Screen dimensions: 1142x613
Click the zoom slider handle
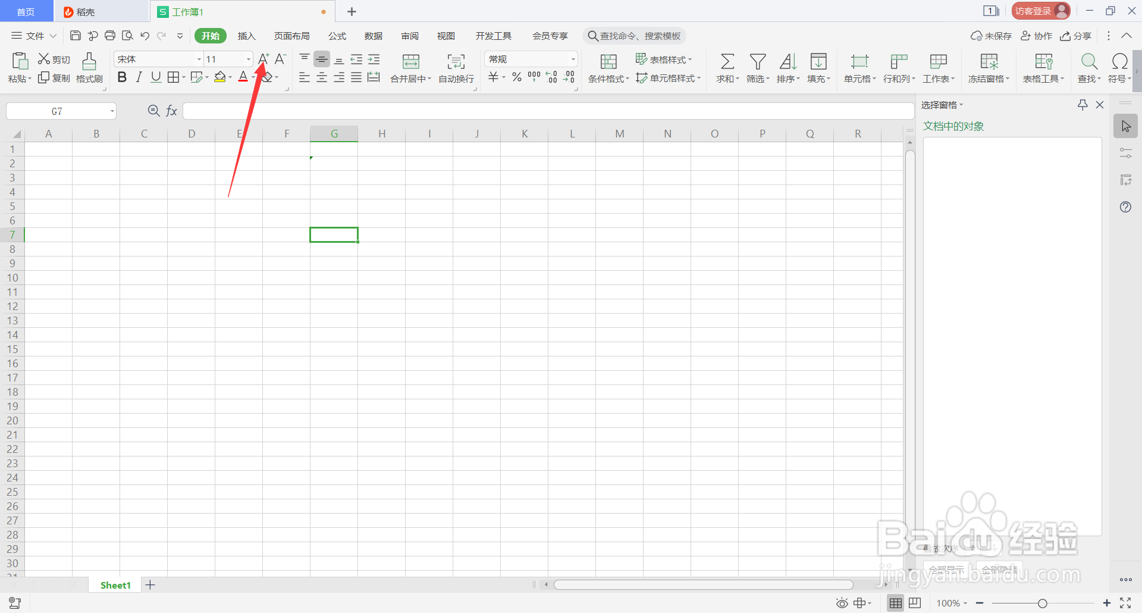(1043, 603)
